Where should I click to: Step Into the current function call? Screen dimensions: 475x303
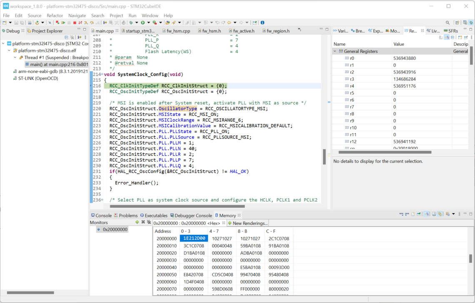[86, 22]
